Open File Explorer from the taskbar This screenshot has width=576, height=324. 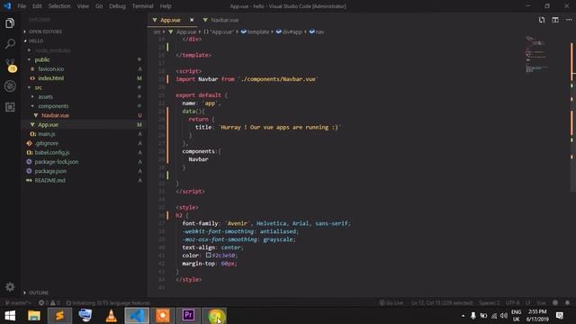point(34,316)
